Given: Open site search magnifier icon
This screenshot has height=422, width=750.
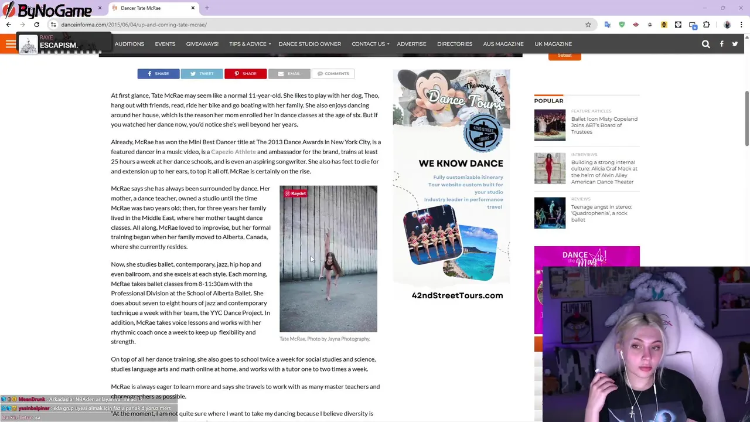Looking at the screenshot, I should [x=705, y=44].
